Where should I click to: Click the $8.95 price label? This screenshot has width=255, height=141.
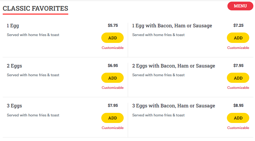point(238,105)
